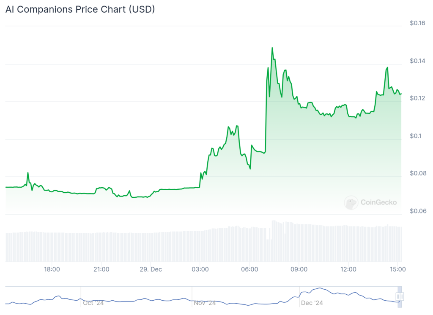The height and width of the screenshot is (315, 433).
Task: Click the CoinGecko watermark text
Action: point(378,202)
